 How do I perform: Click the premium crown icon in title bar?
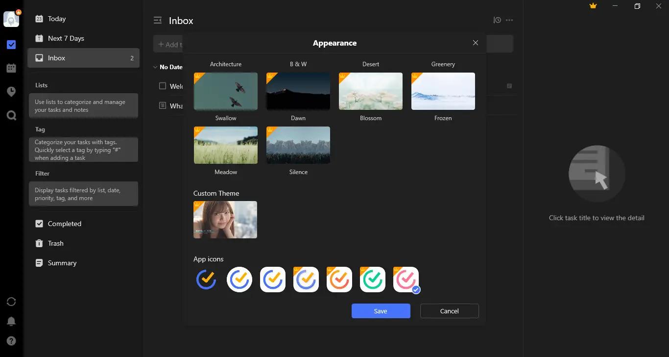593,6
